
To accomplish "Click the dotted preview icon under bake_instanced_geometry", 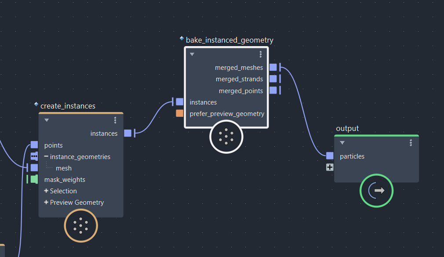I will point(226,137).
